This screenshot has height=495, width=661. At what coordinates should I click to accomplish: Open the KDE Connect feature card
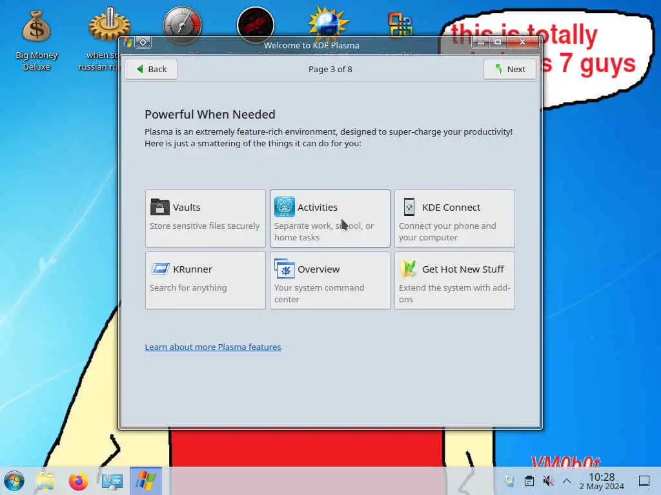tap(454, 218)
